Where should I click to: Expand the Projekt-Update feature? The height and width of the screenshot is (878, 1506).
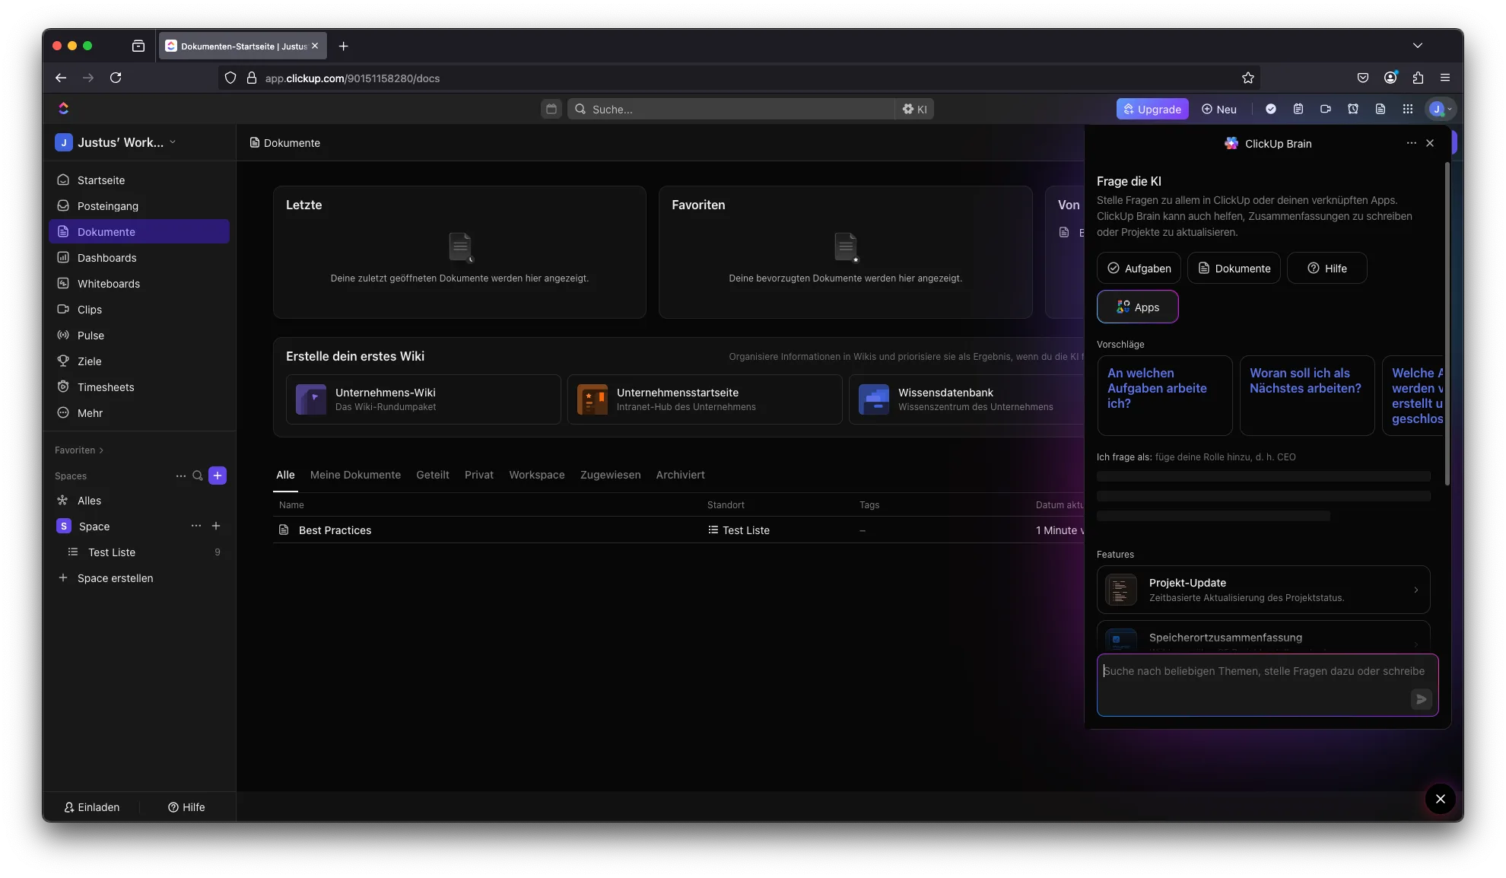pyautogui.click(x=1263, y=590)
